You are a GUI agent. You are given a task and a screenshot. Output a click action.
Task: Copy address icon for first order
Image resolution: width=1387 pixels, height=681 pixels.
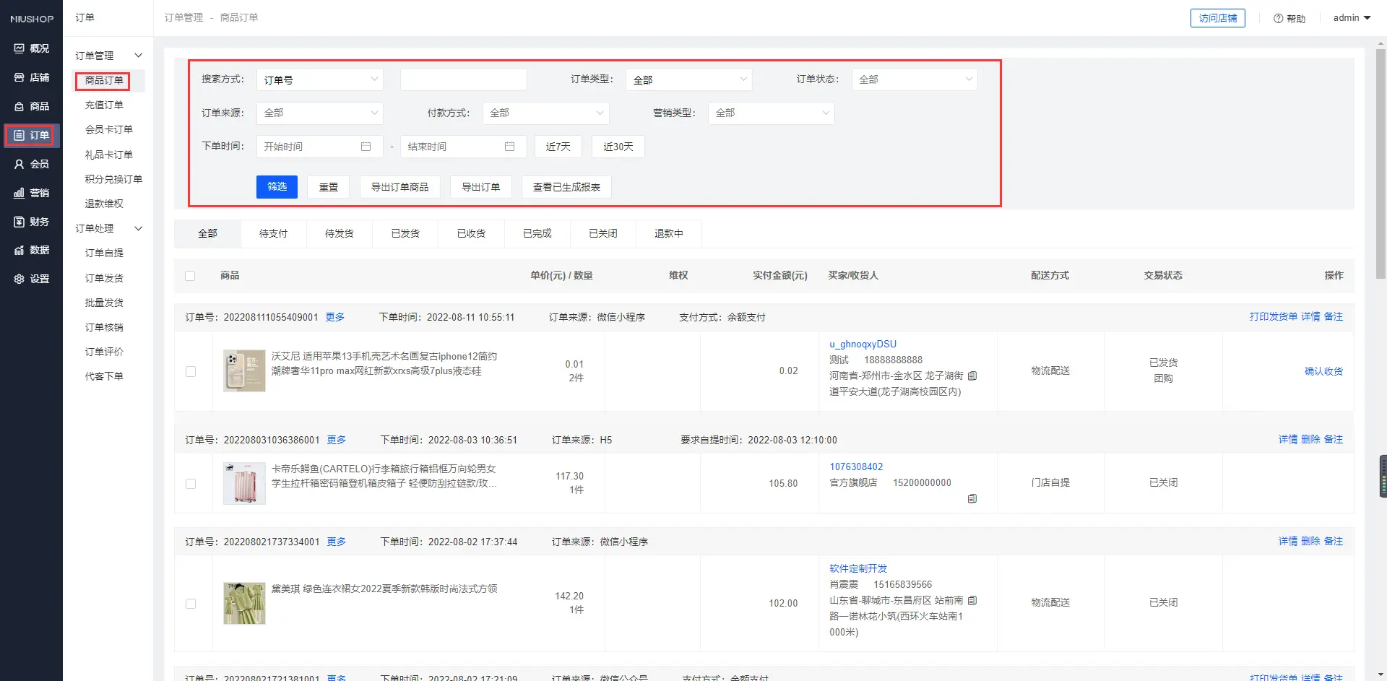coord(972,376)
